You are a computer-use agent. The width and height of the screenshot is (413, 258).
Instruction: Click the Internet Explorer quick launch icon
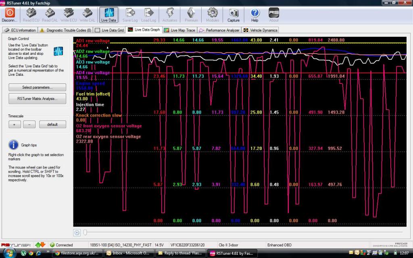tap(38, 253)
